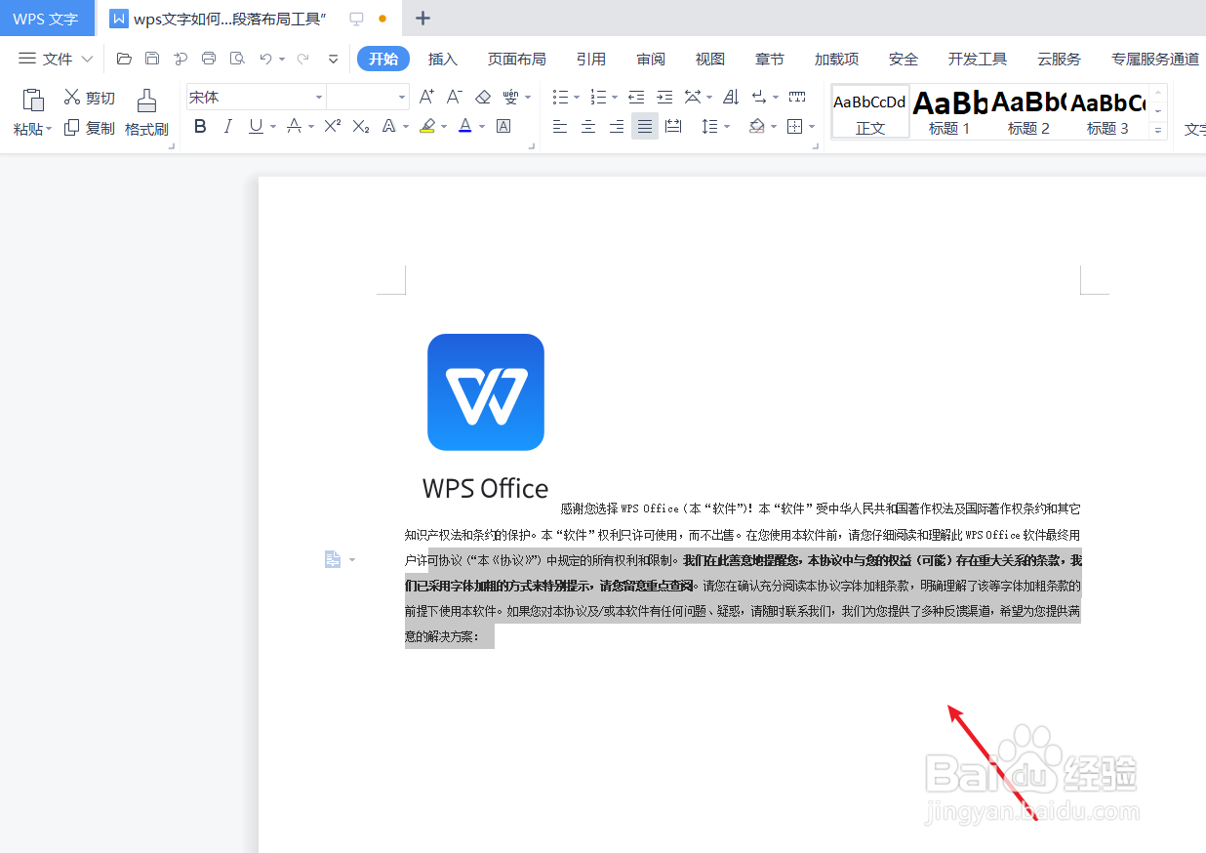Toggle Bold formatting
The height and width of the screenshot is (853, 1206).
tap(200, 126)
